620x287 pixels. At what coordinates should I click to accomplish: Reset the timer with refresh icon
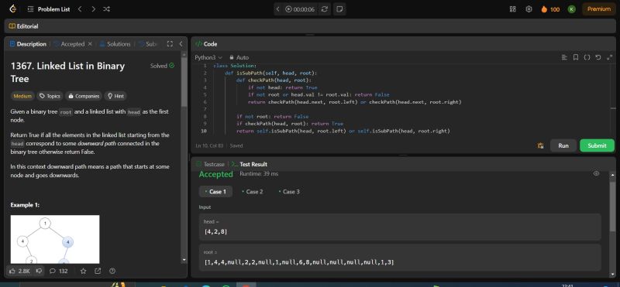pos(324,9)
